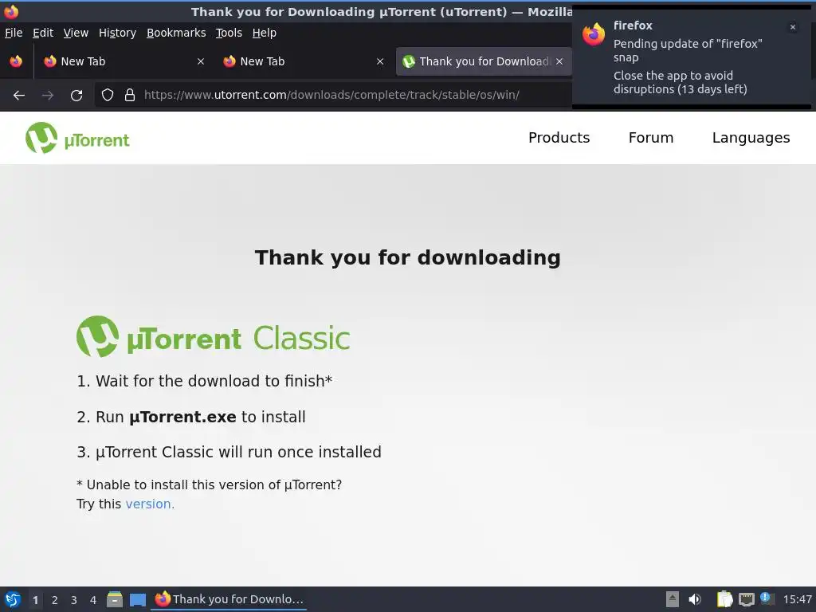Open the Forum link

[651, 138]
